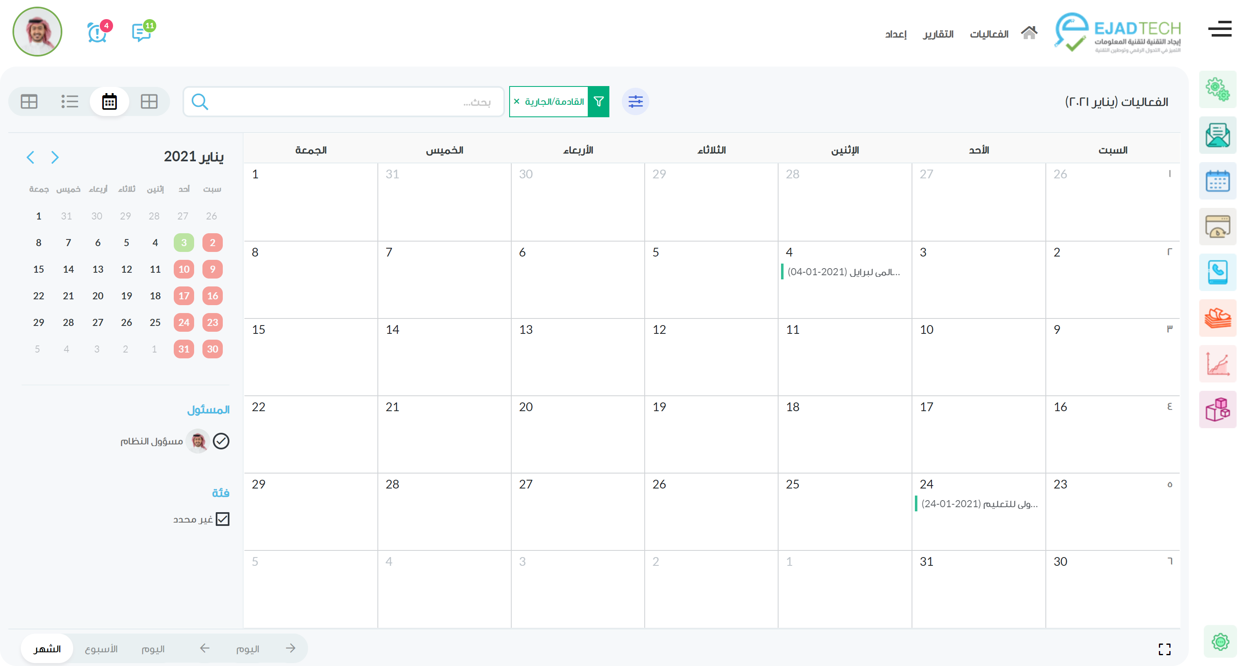Click the home icon in navigation
Viewport: 1247px width, 666px height.
[1029, 33]
